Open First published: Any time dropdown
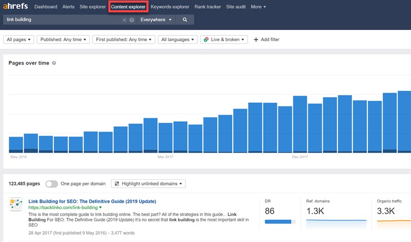This screenshot has height=242, width=411. (124, 40)
